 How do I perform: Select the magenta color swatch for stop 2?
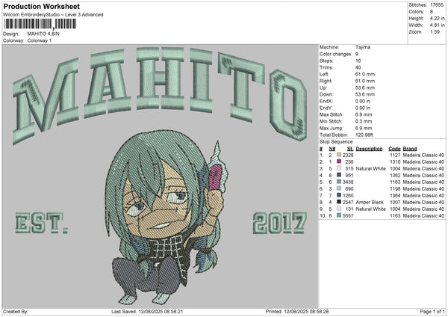[x=340, y=162]
